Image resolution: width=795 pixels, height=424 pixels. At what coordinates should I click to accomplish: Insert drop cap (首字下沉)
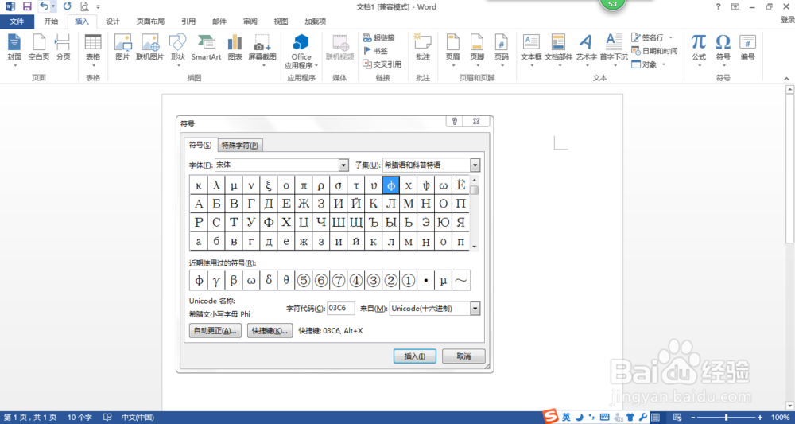pyautogui.click(x=614, y=49)
